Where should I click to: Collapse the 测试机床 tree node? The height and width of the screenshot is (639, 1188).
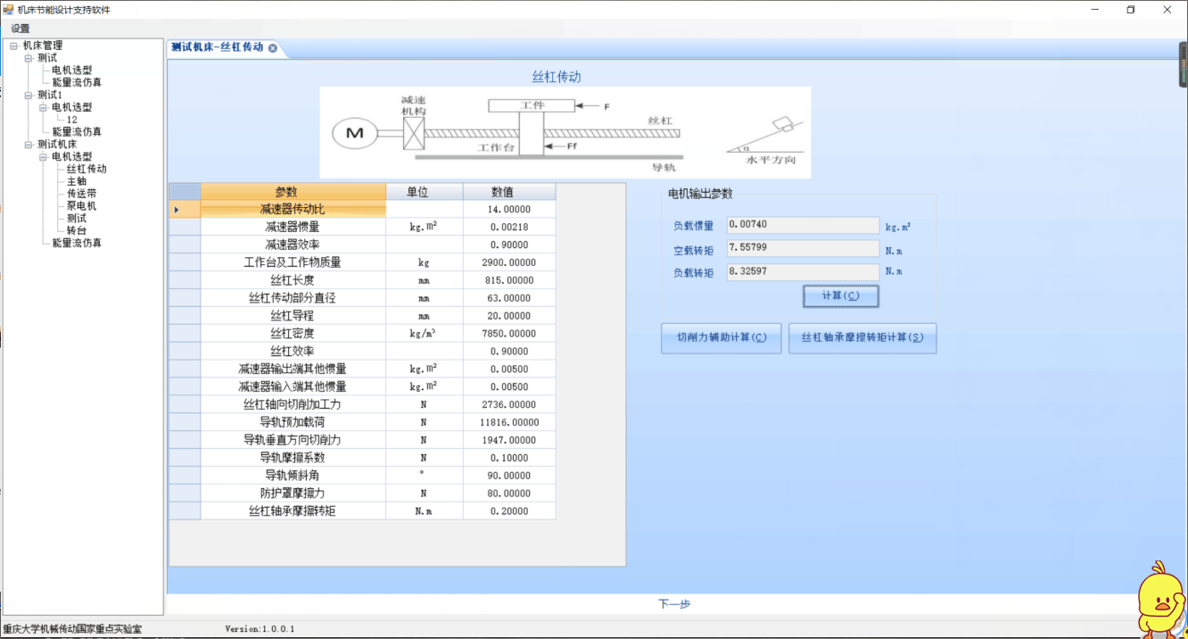[x=28, y=144]
